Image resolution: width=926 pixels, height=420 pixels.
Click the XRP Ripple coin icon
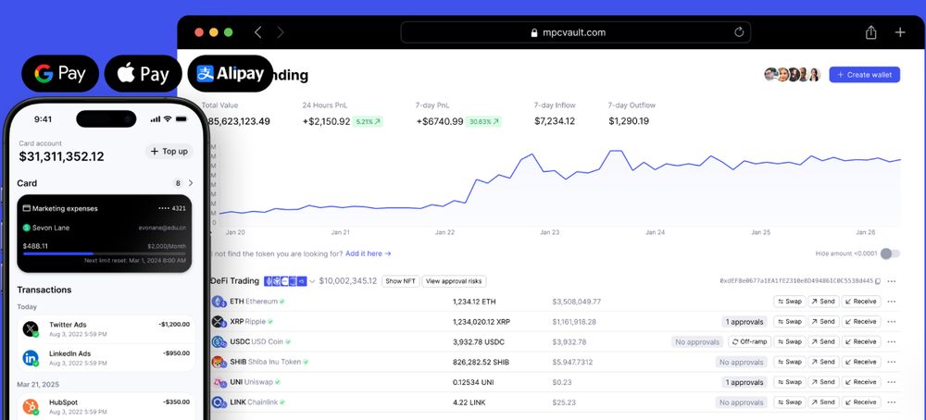[x=219, y=322]
